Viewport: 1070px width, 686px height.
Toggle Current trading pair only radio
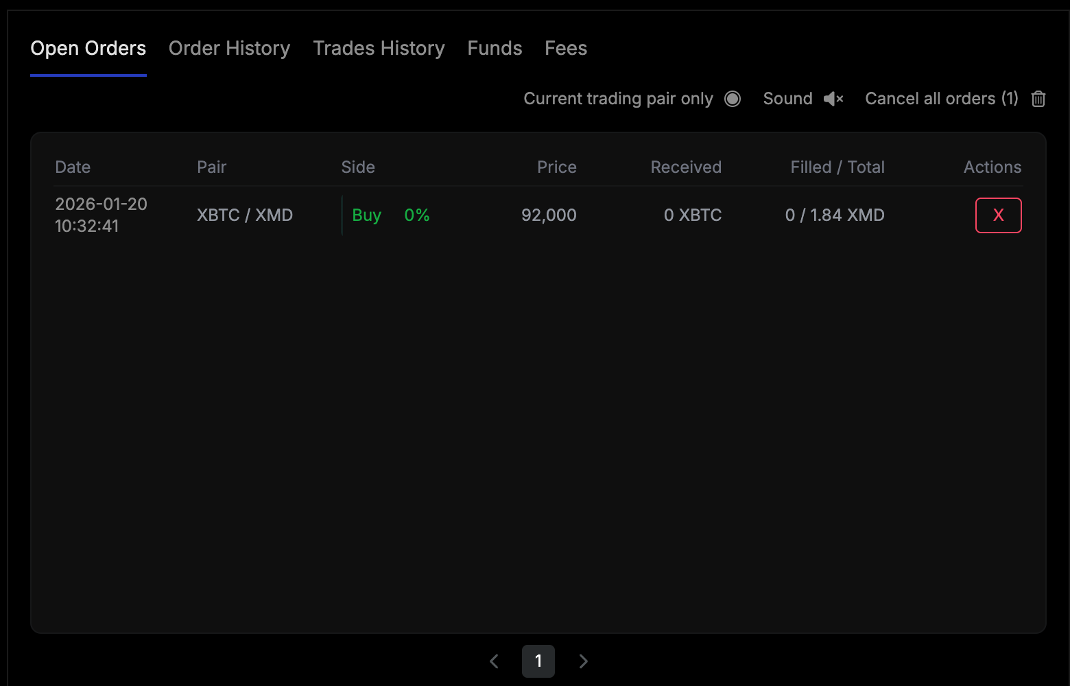[733, 99]
